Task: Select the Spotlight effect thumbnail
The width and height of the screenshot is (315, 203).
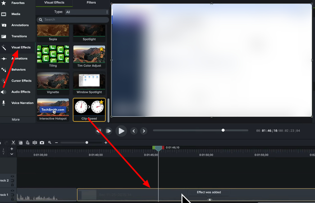Action: tap(89, 33)
